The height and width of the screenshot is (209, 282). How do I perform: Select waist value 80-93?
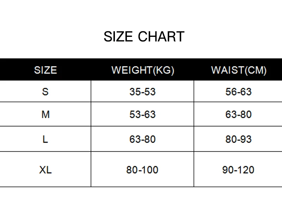(239, 139)
